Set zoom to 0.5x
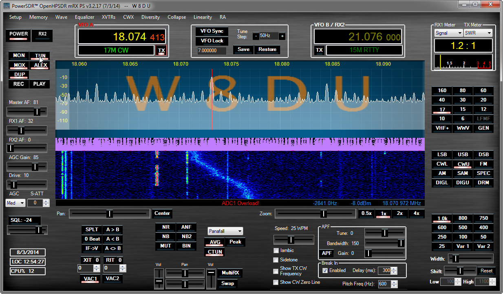Screen dimensions: 503x294 coord(366,213)
